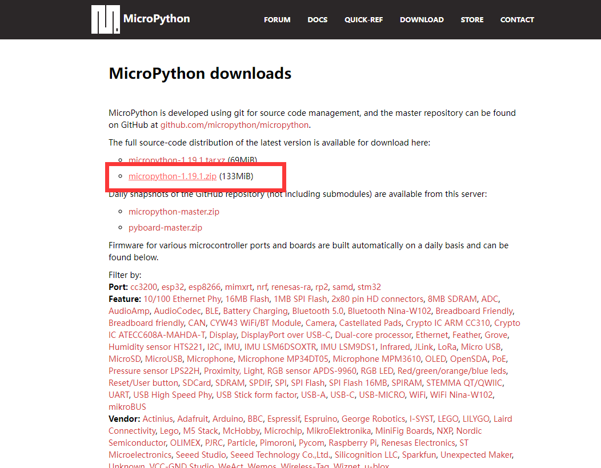601x468 pixels.
Task: Visit the STORE page
Action: pyautogui.click(x=472, y=19)
